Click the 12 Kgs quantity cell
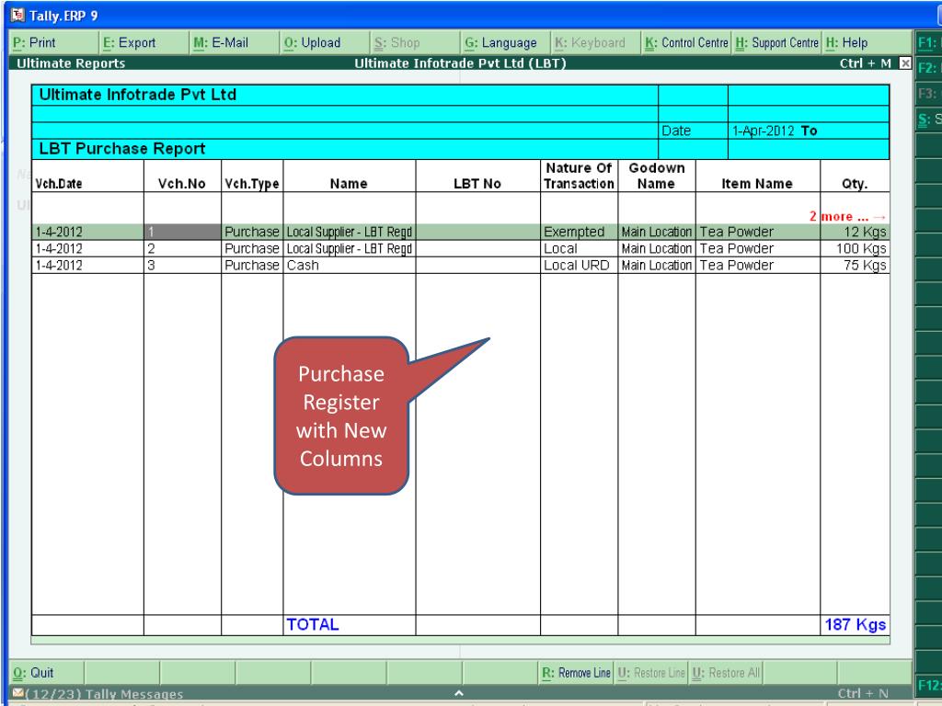The image size is (942, 706). 855,232
